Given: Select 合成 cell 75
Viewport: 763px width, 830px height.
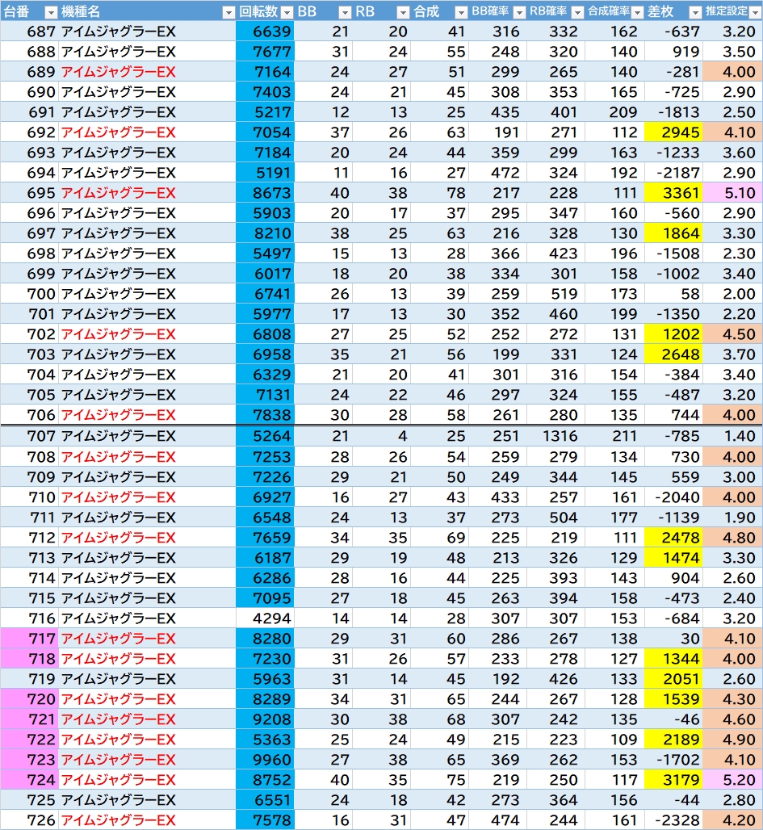Looking at the screenshot, I should [x=439, y=780].
